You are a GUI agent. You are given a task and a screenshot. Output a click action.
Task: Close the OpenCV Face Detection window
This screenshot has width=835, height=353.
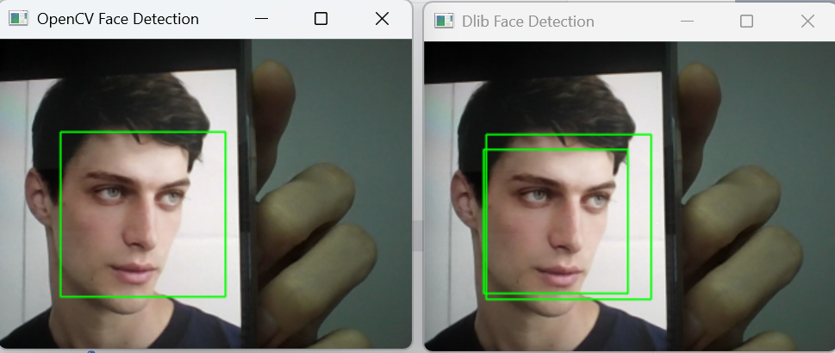coord(382,19)
